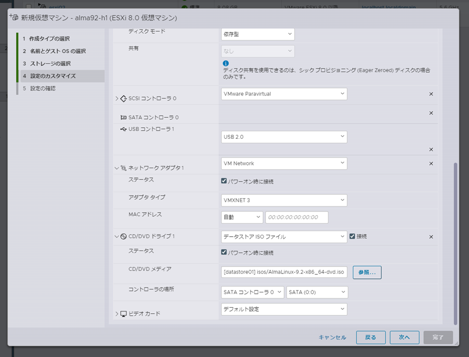Click the CD/DVD メディア ISO path field
The height and width of the screenshot is (357, 469).
tap(284, 272)
